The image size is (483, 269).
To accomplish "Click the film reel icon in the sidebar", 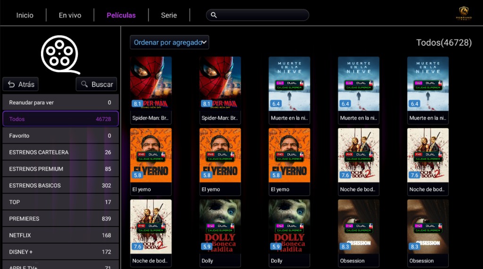I will [x=60, y=55].
